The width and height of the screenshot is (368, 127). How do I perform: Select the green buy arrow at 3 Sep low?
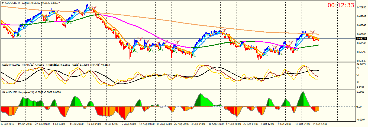193,55
